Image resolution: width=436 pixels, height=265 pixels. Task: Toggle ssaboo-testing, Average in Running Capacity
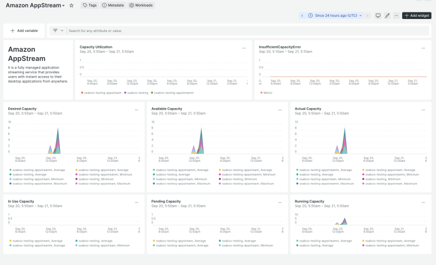[x=315, y=245]
